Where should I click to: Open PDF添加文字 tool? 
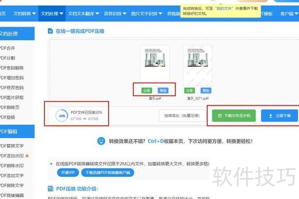pyautogui.click(x=12, y=176)
